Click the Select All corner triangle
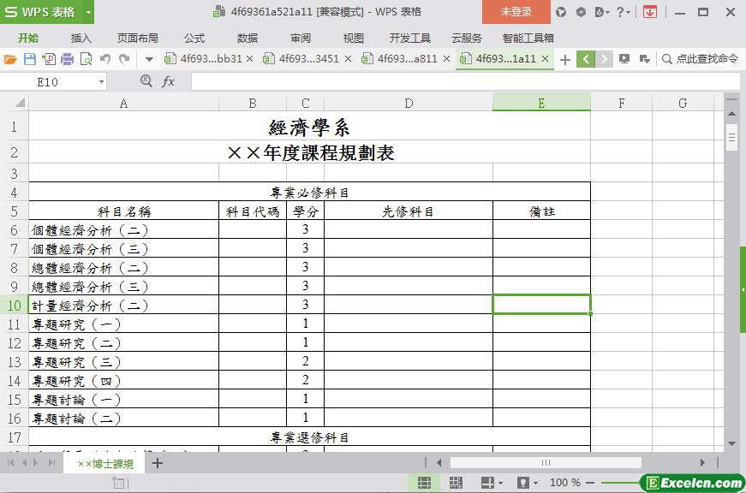Screen dimensions: 746x493 (x=20, y=103)
